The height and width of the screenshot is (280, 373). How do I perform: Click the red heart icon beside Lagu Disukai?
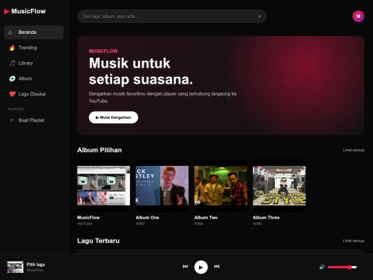pyautogui.click(x=12, y=94)
